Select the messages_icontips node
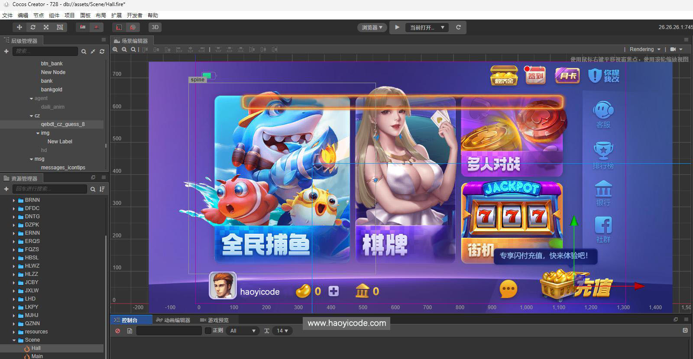The width and height of the screenshot is (693, 359). [63, 168]
